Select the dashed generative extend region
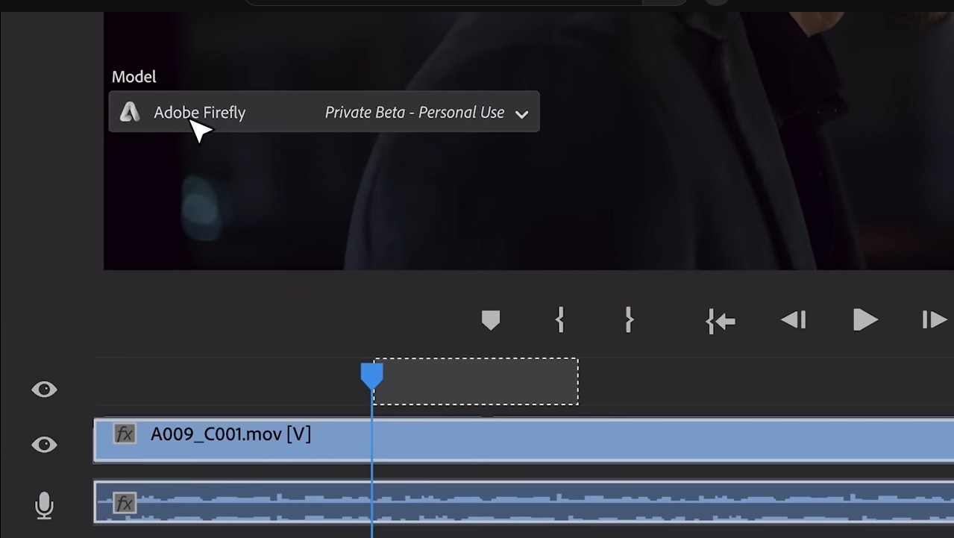 click(x=477, y=381)
